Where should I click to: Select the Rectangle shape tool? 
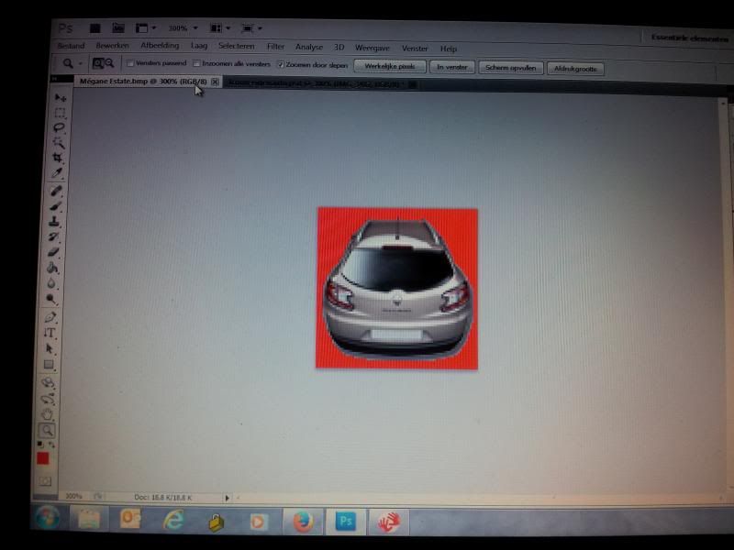(49, 365)
